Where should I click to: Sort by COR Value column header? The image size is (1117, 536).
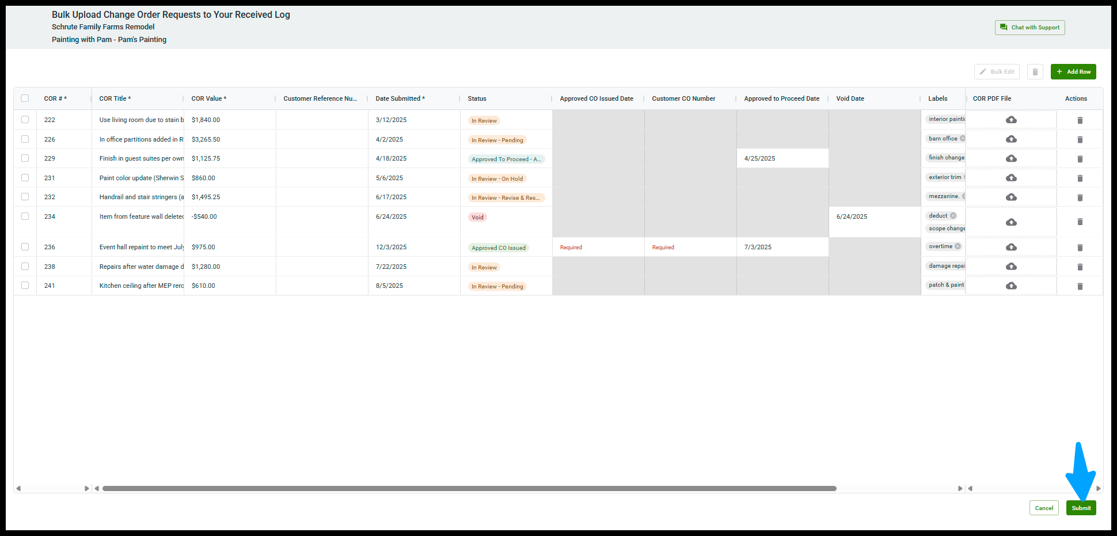click(208, 98)
